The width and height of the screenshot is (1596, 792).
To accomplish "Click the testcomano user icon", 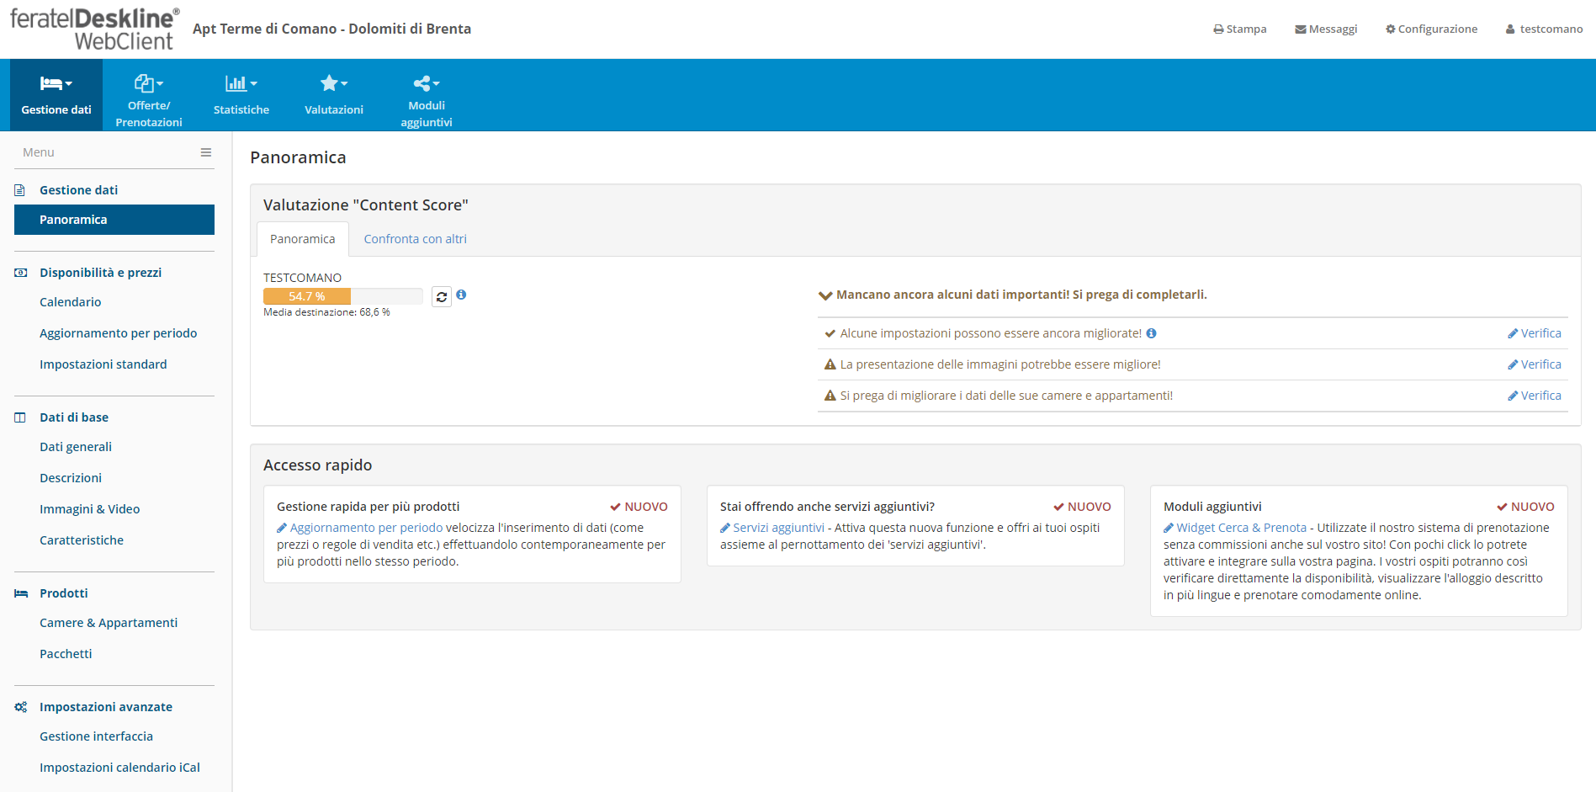I will (1510, 29).
